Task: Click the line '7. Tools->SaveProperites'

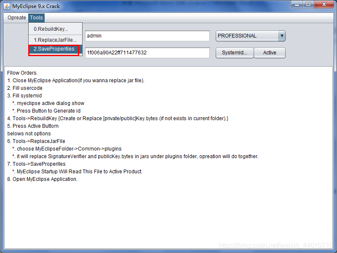Action: (36, 164)
